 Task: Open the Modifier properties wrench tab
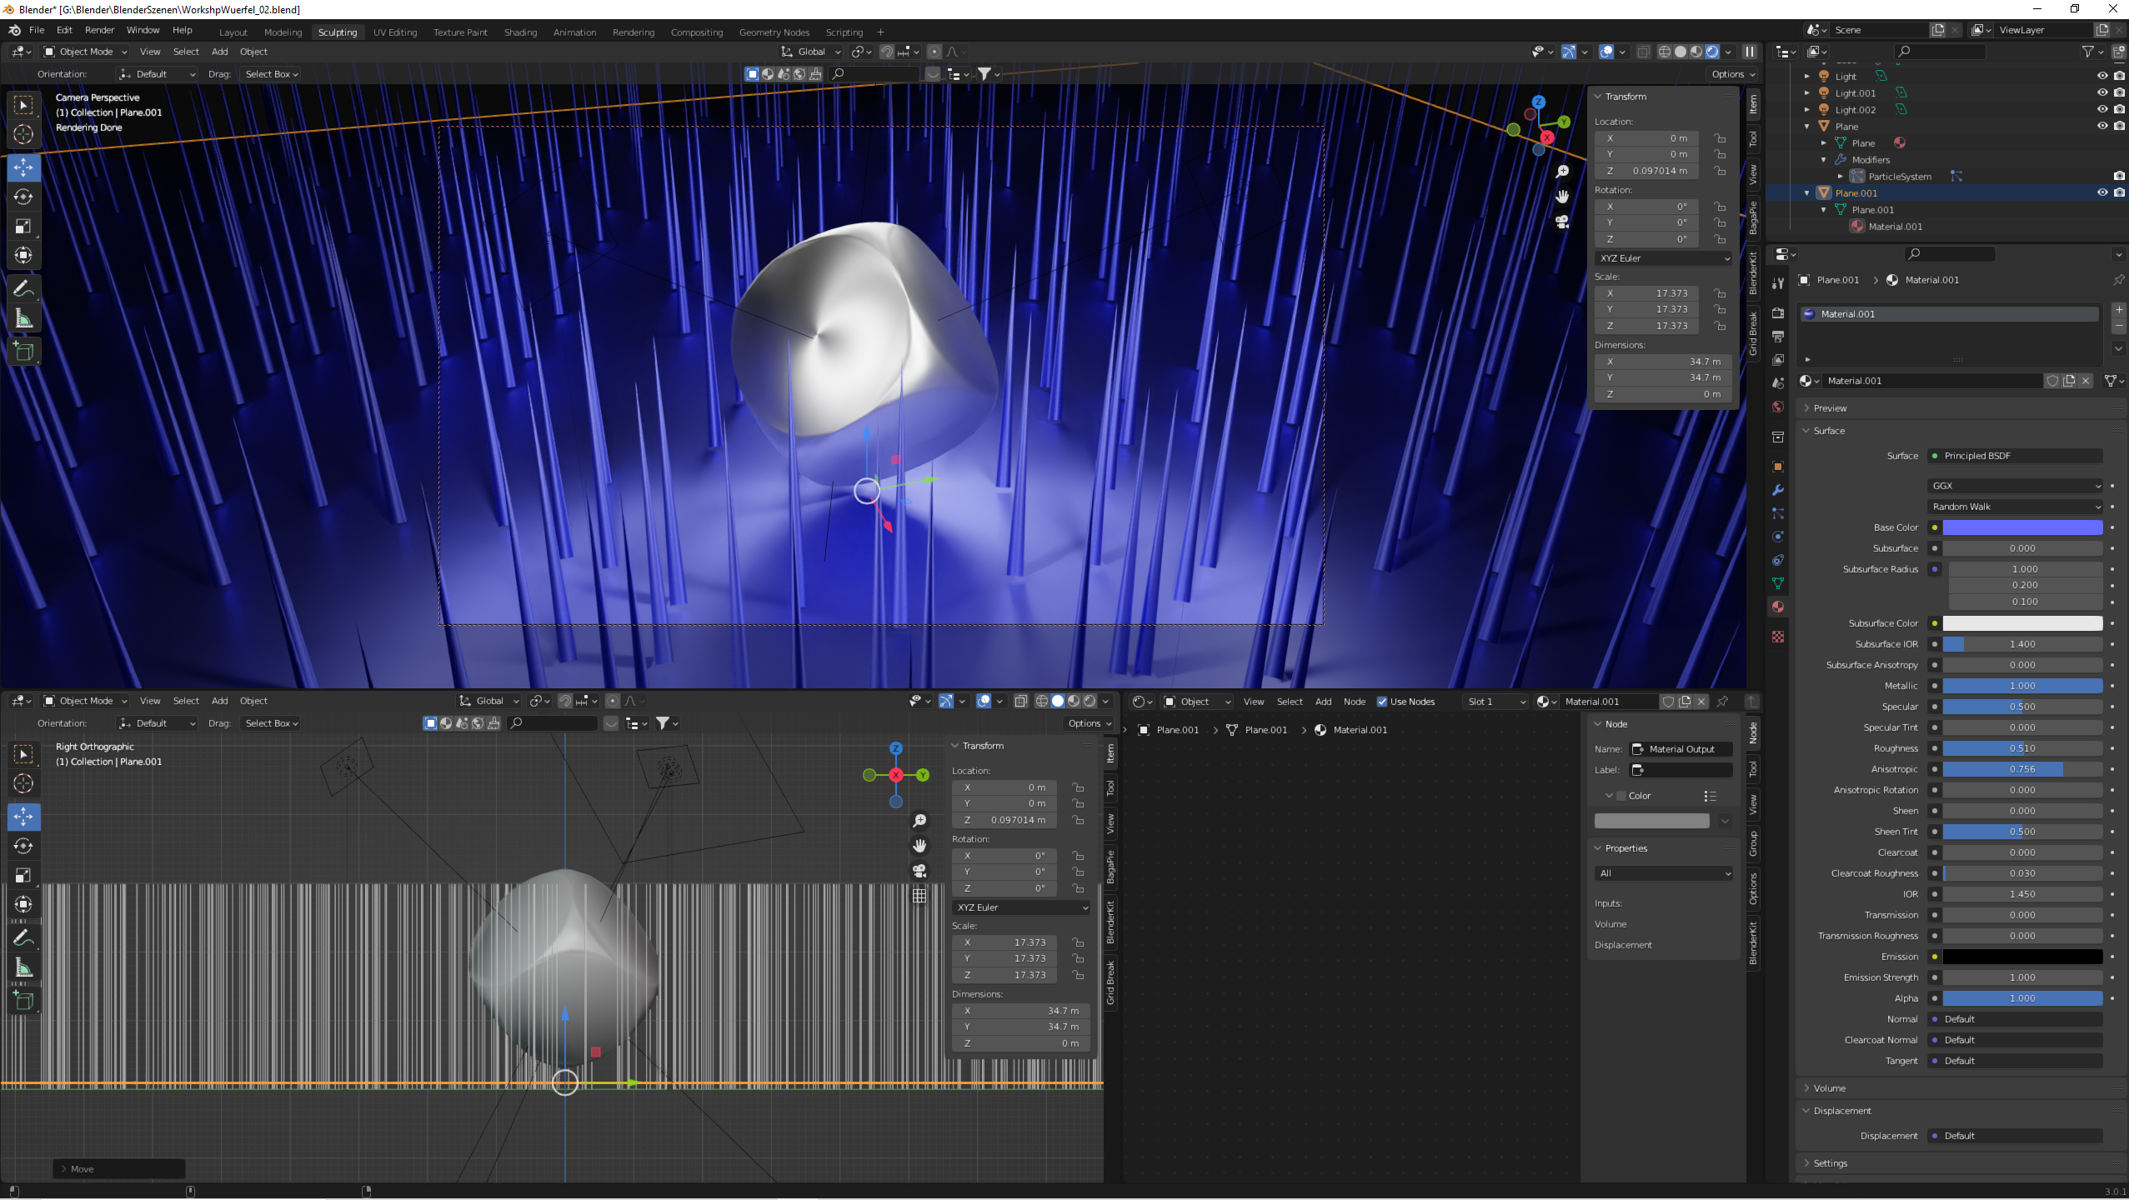(1778, 490)
